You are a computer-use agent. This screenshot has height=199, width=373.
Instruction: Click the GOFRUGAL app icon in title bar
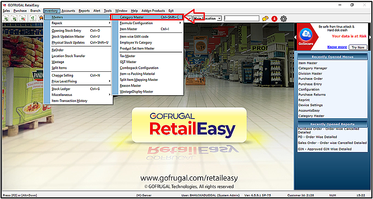click(x=4, y=5)
